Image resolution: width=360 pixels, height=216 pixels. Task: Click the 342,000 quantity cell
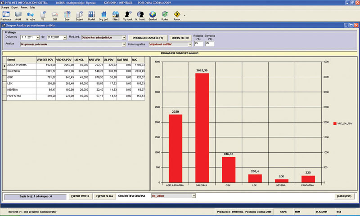(x=81, y=72)
